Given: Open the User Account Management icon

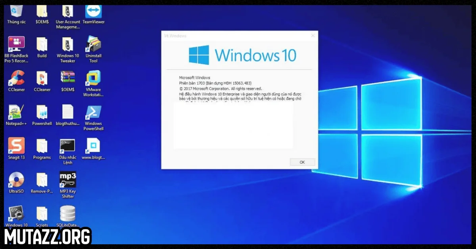Looking at the screenshot, I should pyautogui.click(x=67, y=12).
